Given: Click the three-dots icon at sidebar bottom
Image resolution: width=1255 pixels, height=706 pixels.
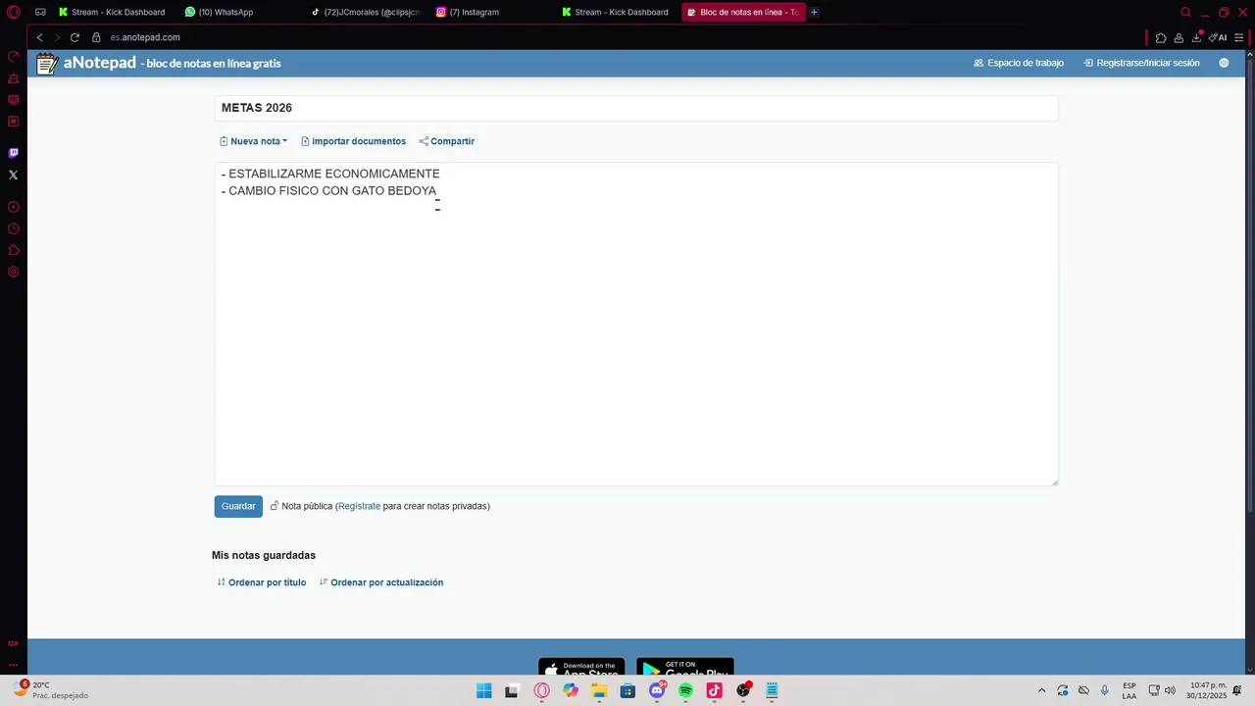Looking at the screenshot, I should [x=14, y=665].
